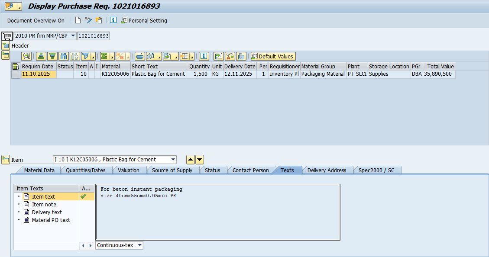The width and height of the screenshot is (489, 257).
Task: Switch to the Material Data tab
Action: [39, 170]
